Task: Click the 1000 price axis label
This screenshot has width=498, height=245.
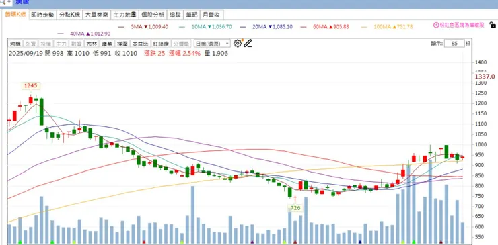Action: click(x=481, y=144)
